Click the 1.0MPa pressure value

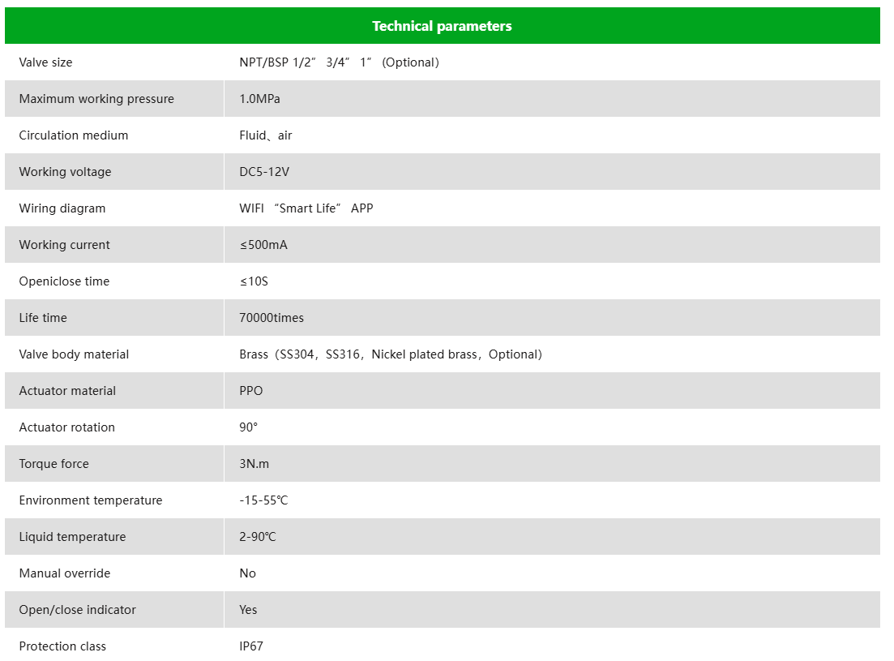click(259, 99)
